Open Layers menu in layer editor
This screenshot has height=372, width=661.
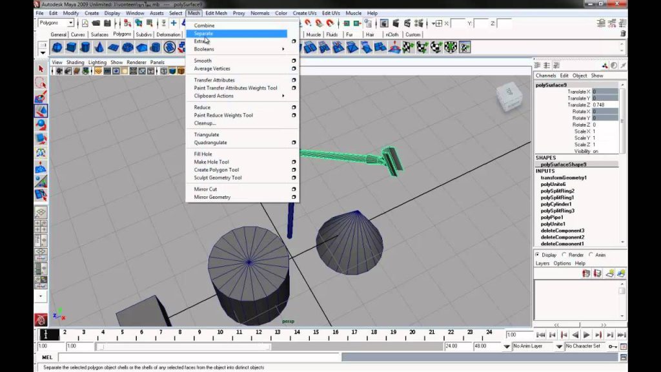tap(542, 263)
